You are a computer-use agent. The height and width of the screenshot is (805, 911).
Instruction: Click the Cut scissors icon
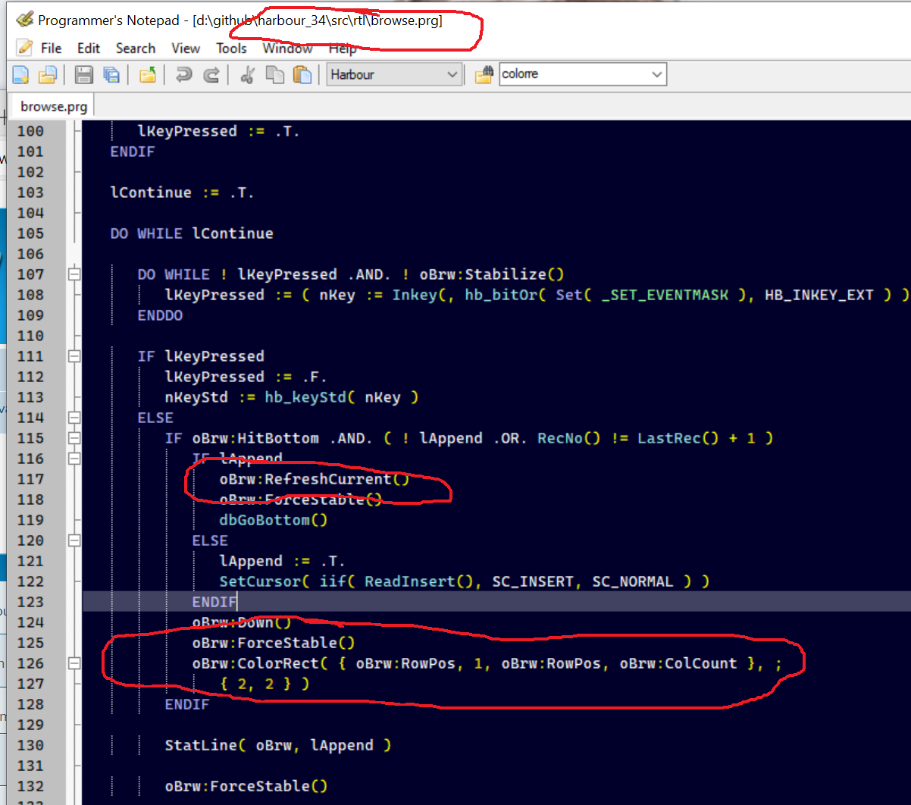[247, 74]
